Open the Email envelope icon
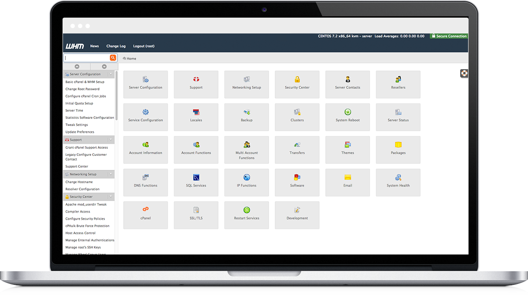Viewport: 528px width, 295px height. point(347,178)
